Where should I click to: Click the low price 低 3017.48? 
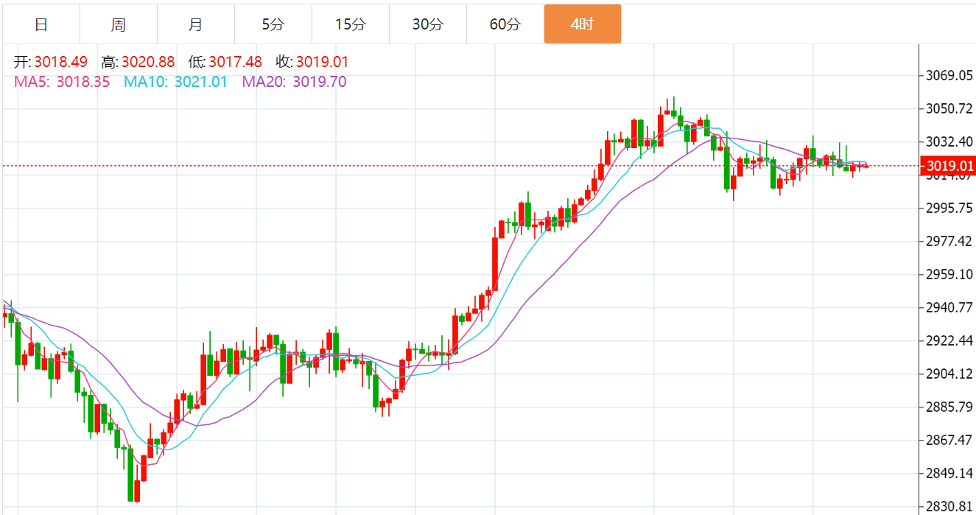(x=225, y=62)
